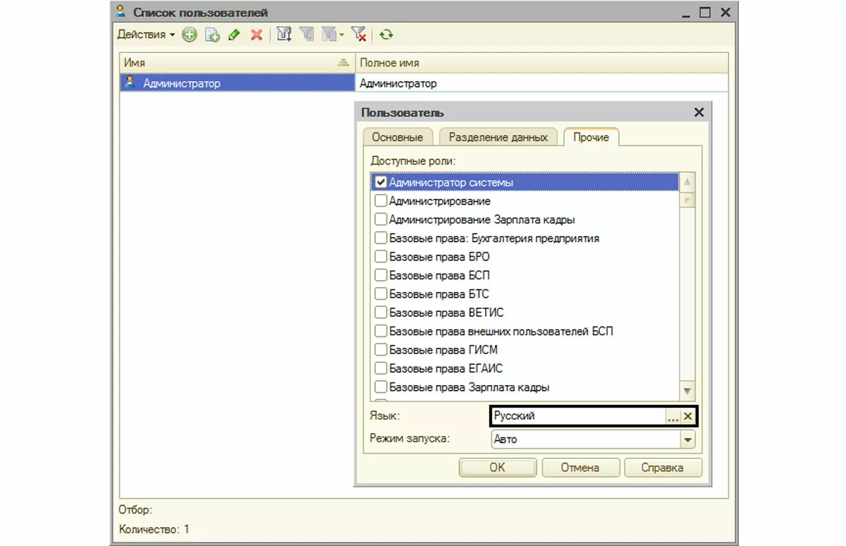Click the roles list scroll down arrow
The height and width of the screenshot is (546, 846).
(687, 392)
